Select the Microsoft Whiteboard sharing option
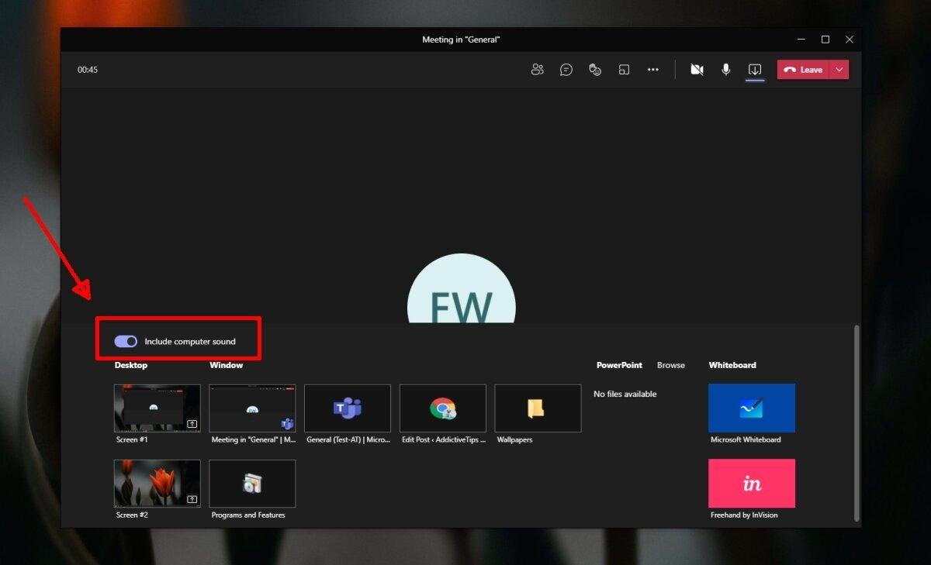This screenshot has height=565, width=931. point(751,407)
